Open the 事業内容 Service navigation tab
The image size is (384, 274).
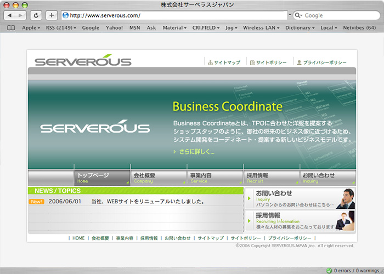coord(215,178)
